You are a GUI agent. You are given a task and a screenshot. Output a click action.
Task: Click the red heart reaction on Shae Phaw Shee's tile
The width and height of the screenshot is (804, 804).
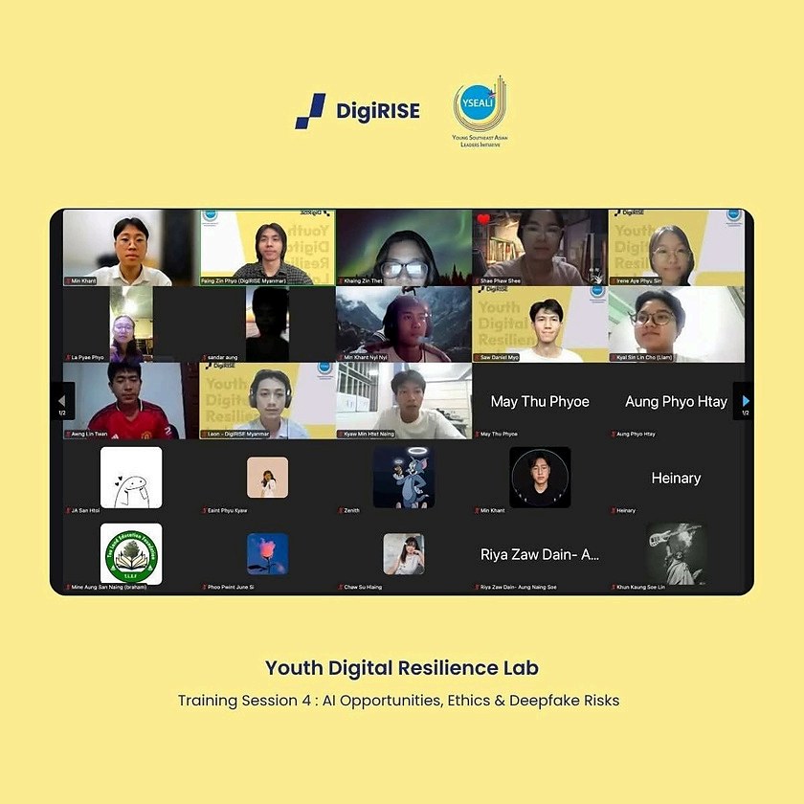click(x=483, y=219)
